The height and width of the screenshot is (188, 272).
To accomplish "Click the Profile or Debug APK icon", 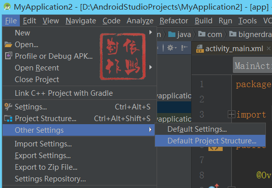I will tap(8, 56).
